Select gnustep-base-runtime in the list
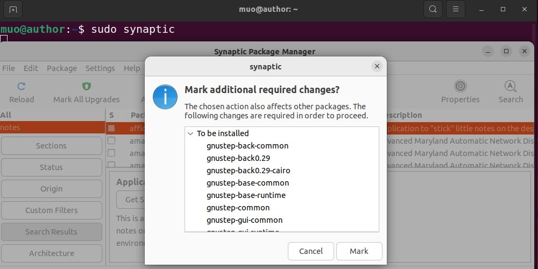Screen dimensions: 538x269 246,195
